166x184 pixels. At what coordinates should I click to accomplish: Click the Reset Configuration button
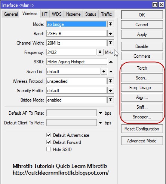click(142, 129)
